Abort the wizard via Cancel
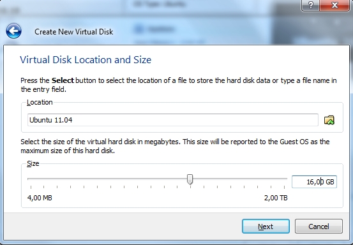Viewport: 353px width, 245px height. click(x=319, y=226)
